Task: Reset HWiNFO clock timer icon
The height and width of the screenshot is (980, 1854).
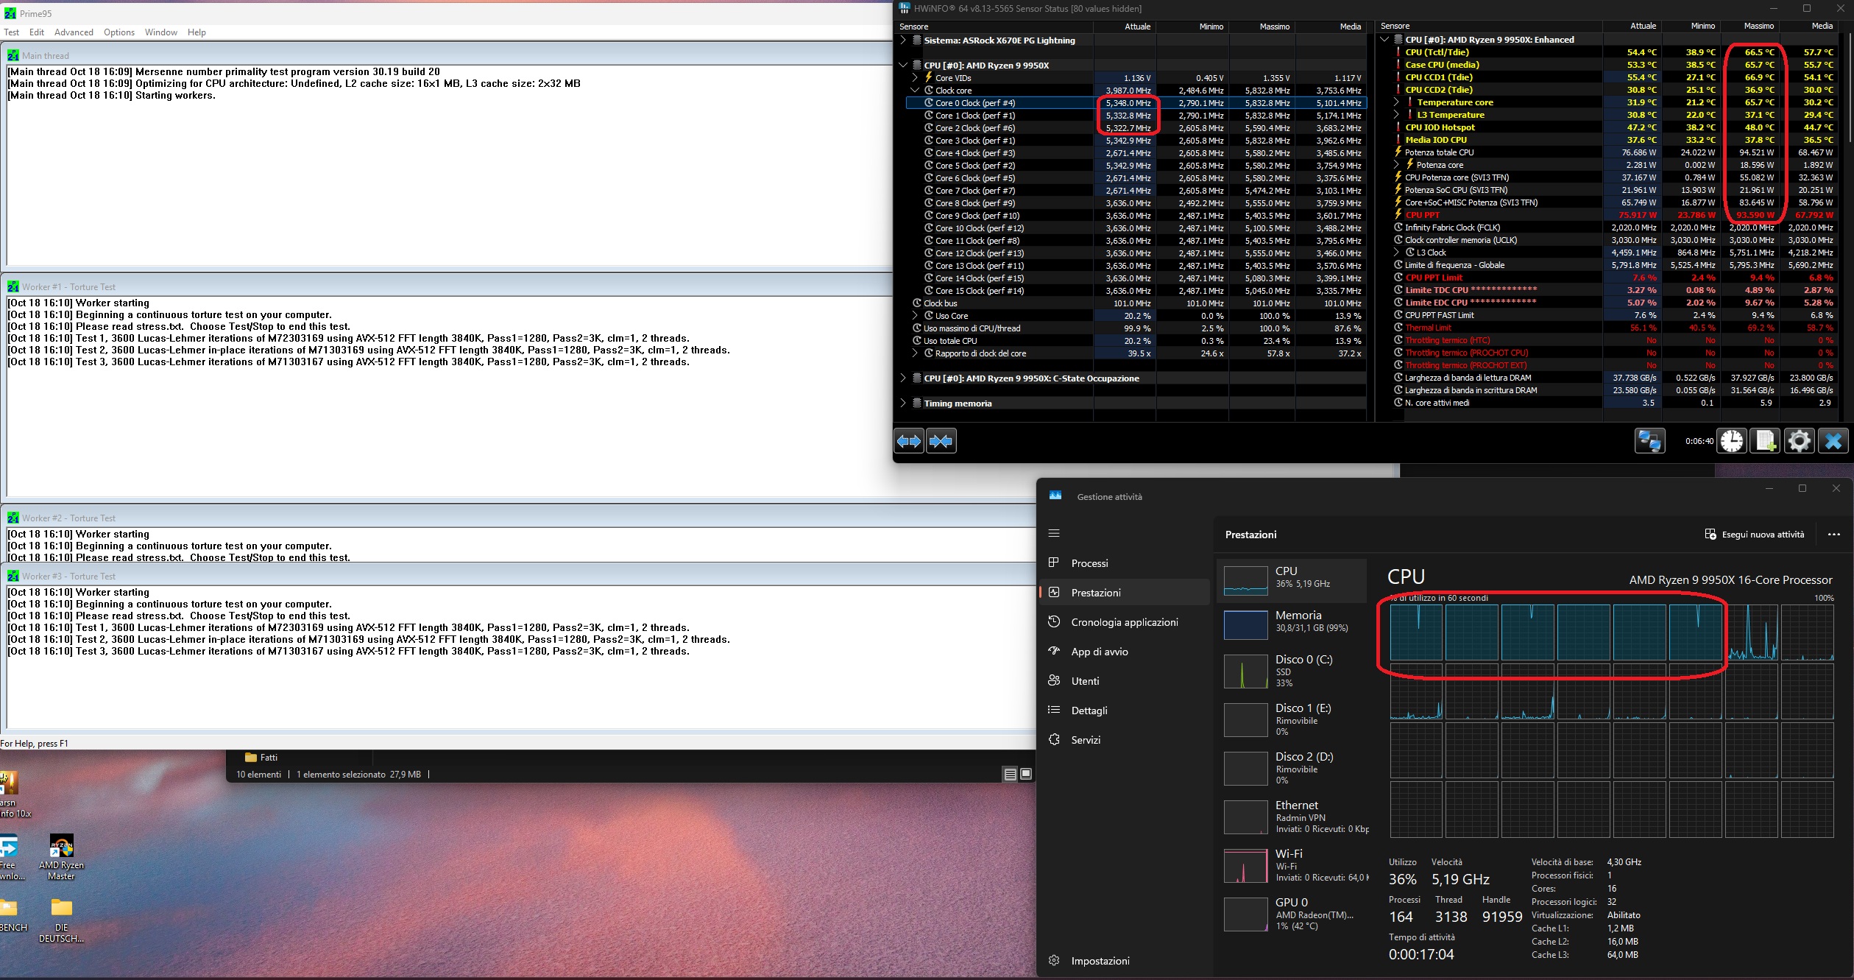Action: point(1733,441)
